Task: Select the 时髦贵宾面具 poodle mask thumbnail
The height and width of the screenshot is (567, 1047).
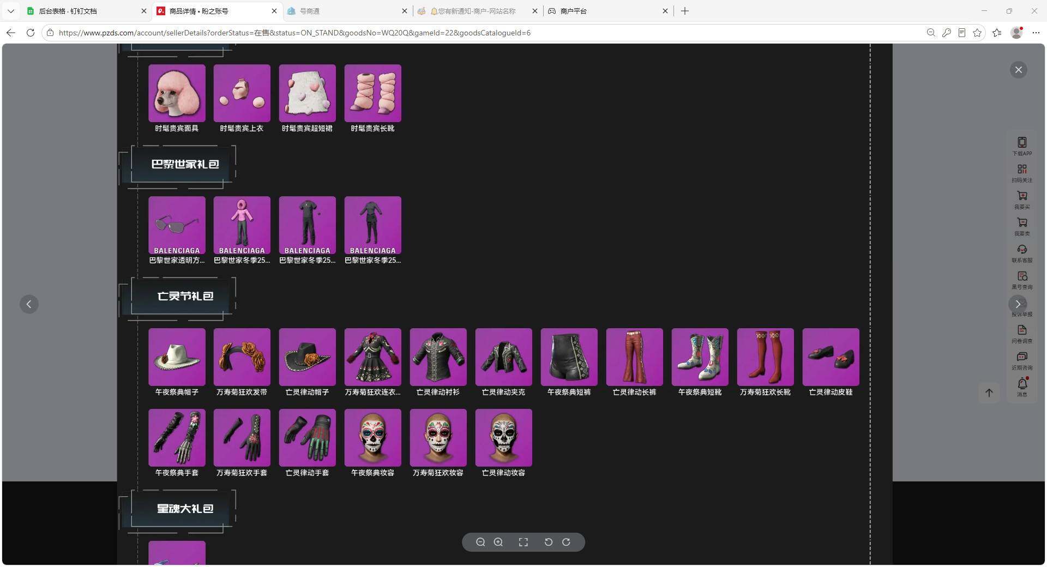Action: pos(177,93)
